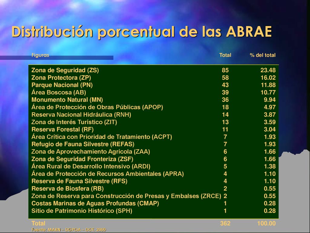
Task: Click percentage "10.77"
Action: pyautogui.click(x=268, y=92)
